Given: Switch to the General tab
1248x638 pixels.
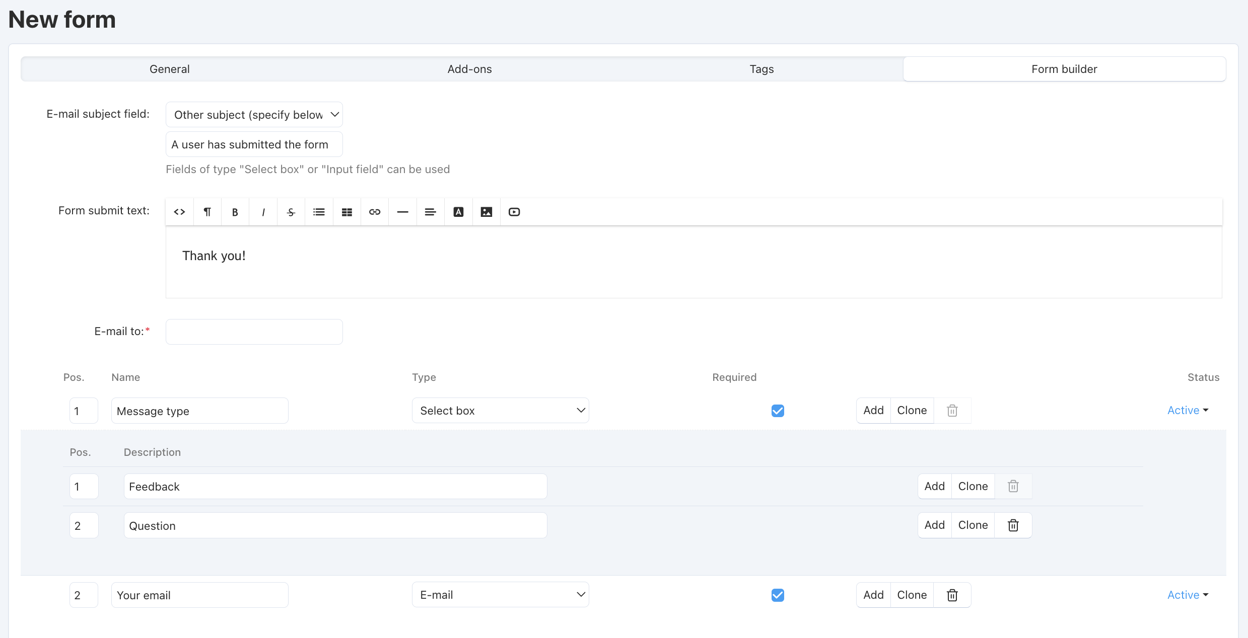Looking at the screenshot, I should click(169, 69).
